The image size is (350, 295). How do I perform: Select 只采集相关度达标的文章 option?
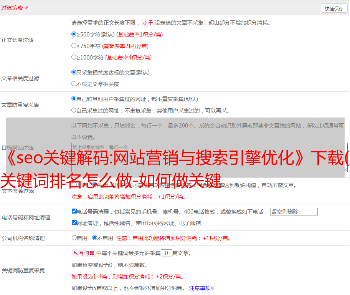click(74, 72)
